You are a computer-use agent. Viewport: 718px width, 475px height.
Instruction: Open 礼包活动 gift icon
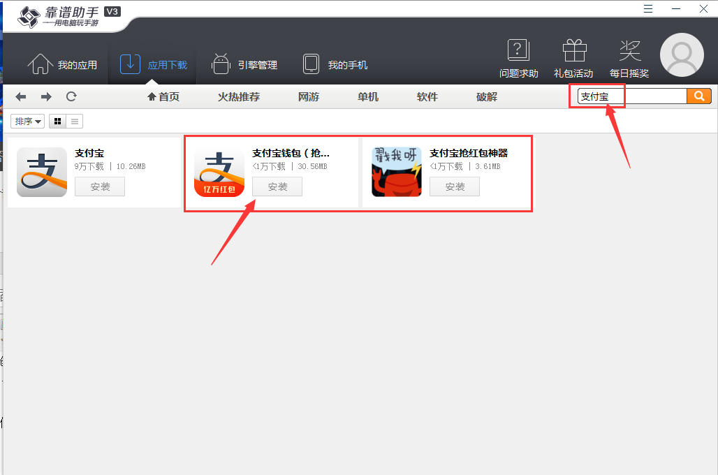(x=573, y=59)
